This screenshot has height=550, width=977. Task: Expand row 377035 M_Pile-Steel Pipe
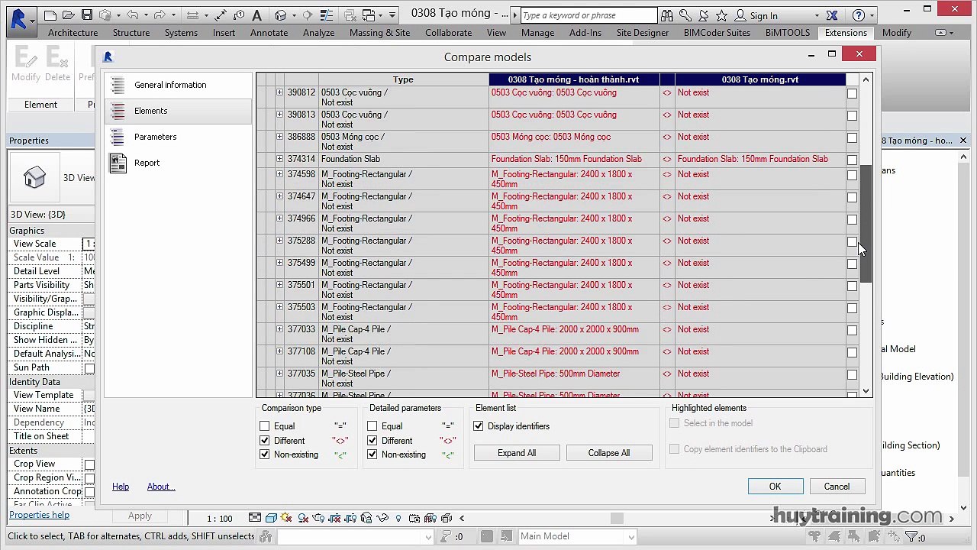click(279, 374)
